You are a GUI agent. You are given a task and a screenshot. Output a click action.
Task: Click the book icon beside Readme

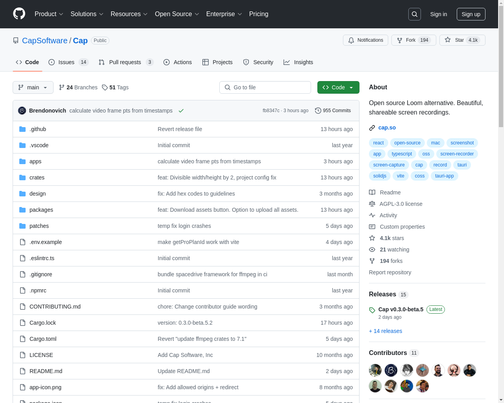pos(372,192)
